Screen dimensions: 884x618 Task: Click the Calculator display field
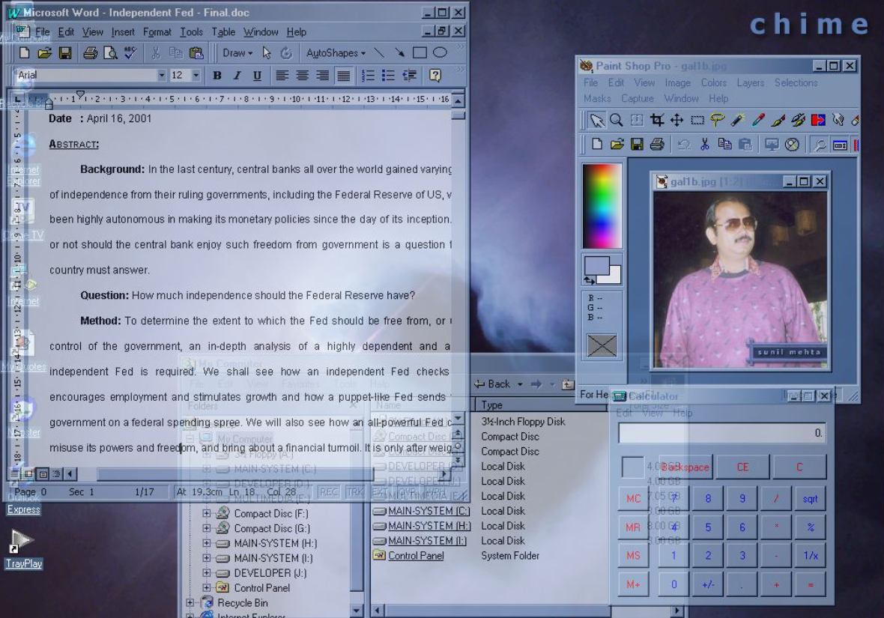[x=721, y=433]
